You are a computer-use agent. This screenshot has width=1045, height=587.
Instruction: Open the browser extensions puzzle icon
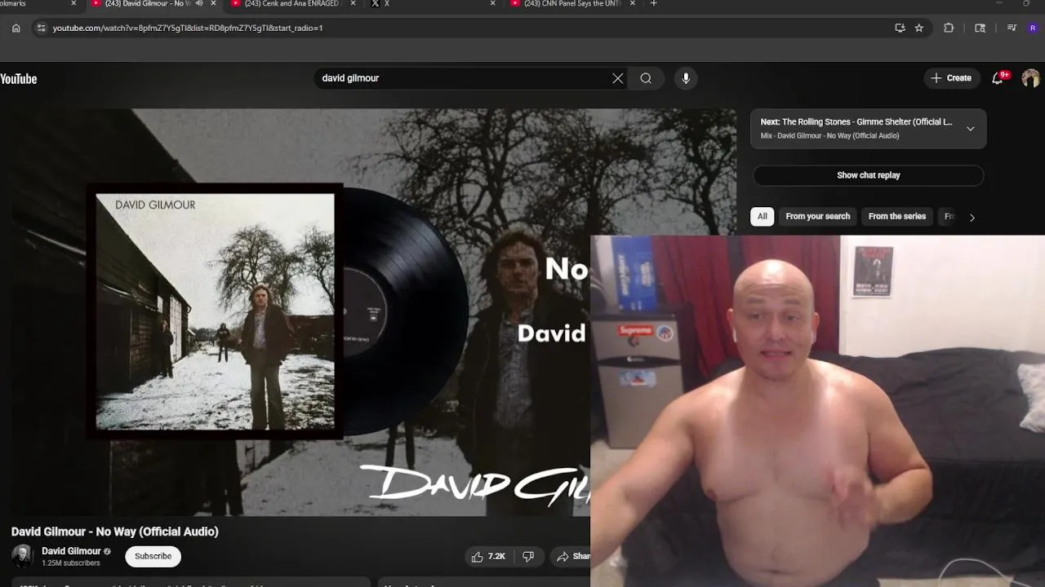(949, 28)
